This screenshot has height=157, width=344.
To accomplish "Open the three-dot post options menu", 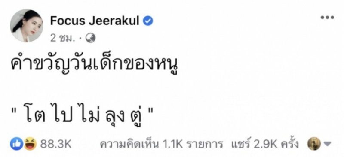I will coord(327,18).
